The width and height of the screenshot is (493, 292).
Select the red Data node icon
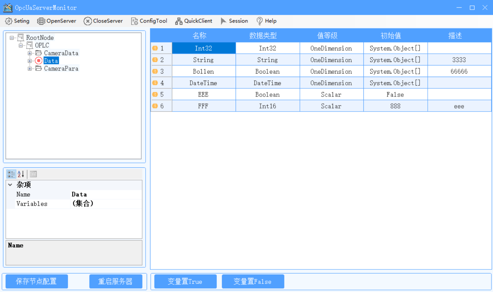[x=38, y=61]
